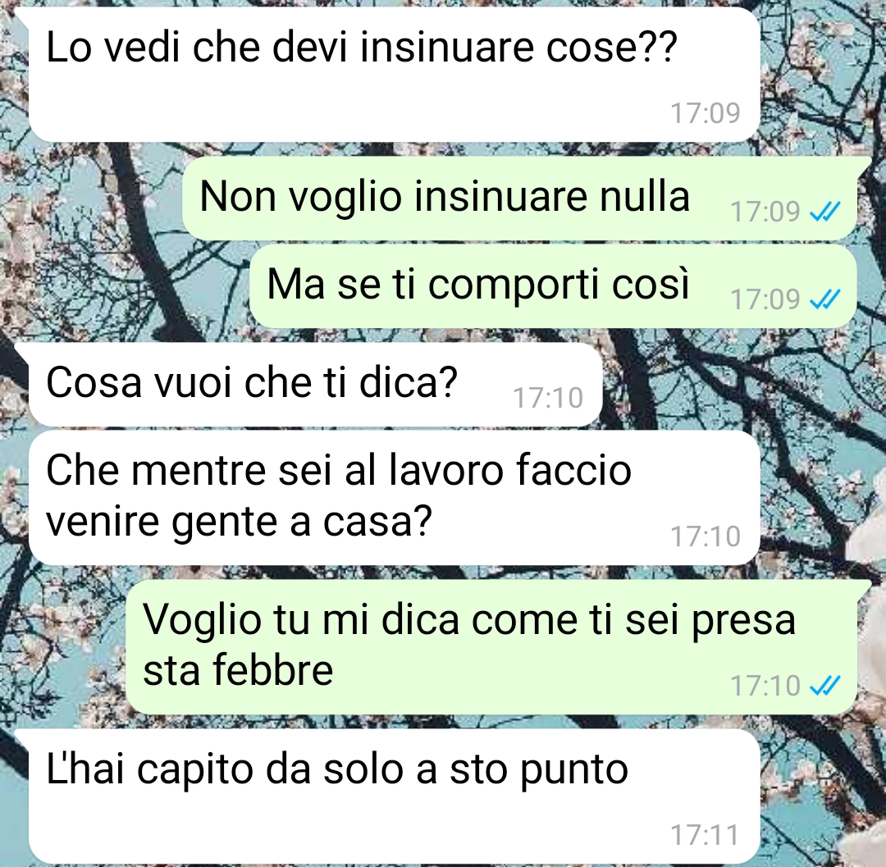Tap the message 'Ma se ti comporti così'
This screenshot has width=886, height=867.
click(553, 285)
